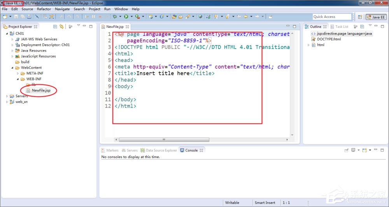The image size is (389, 207).
Task: Collapse the WebContent folder
Action: 12,68
